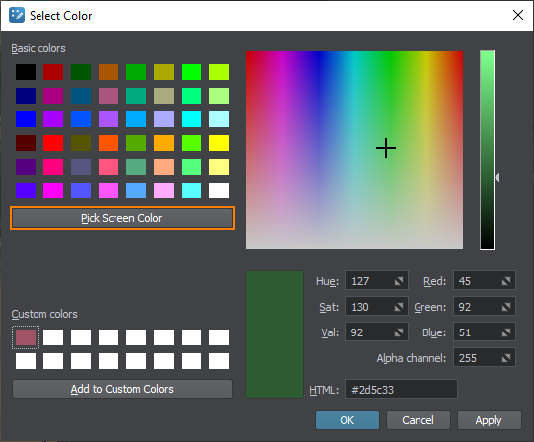
Task: Apply the selected color
Action: pos(489,420)
